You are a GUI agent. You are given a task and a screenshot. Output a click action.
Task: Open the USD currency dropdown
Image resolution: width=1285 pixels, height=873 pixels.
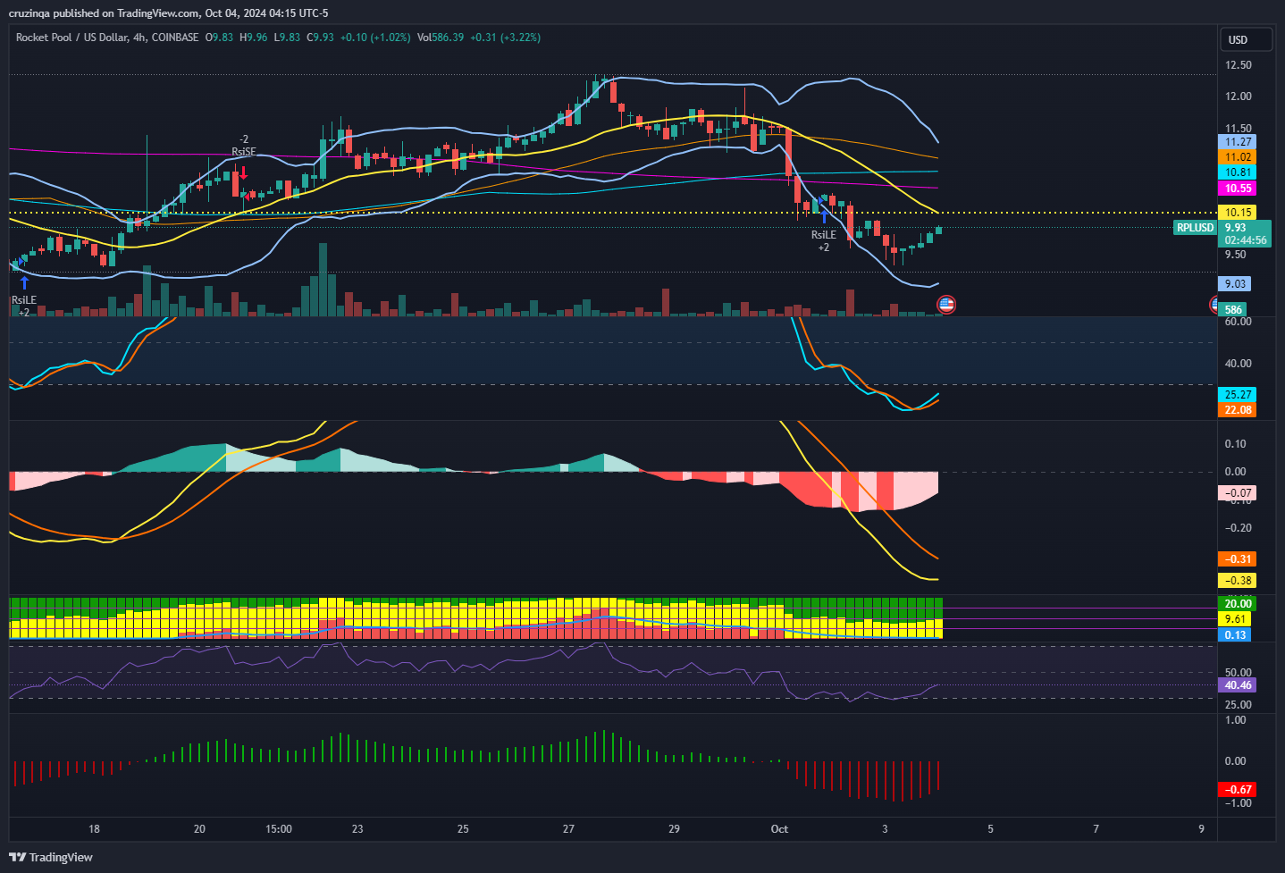click(1245, 39)
